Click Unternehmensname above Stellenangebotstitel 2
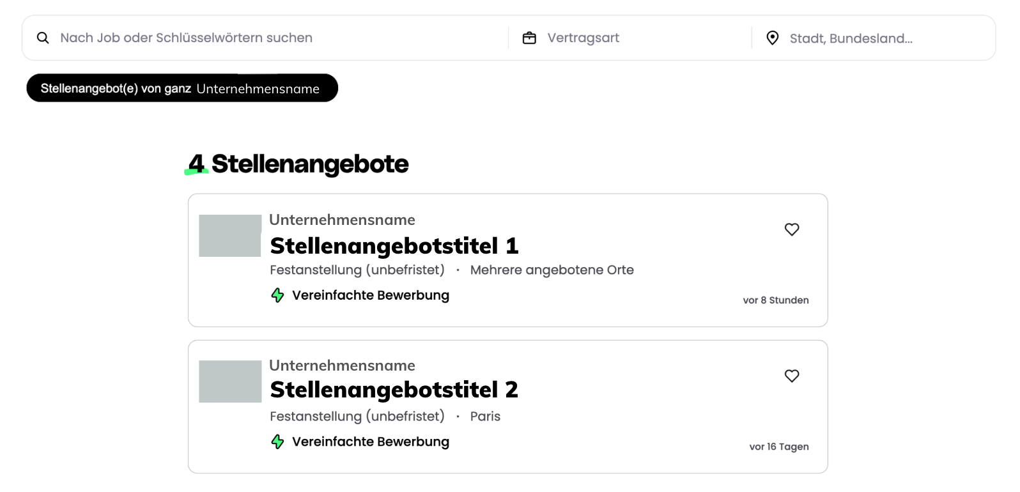The width and height of the screenshot is (1020, 492). pos(342,365)
